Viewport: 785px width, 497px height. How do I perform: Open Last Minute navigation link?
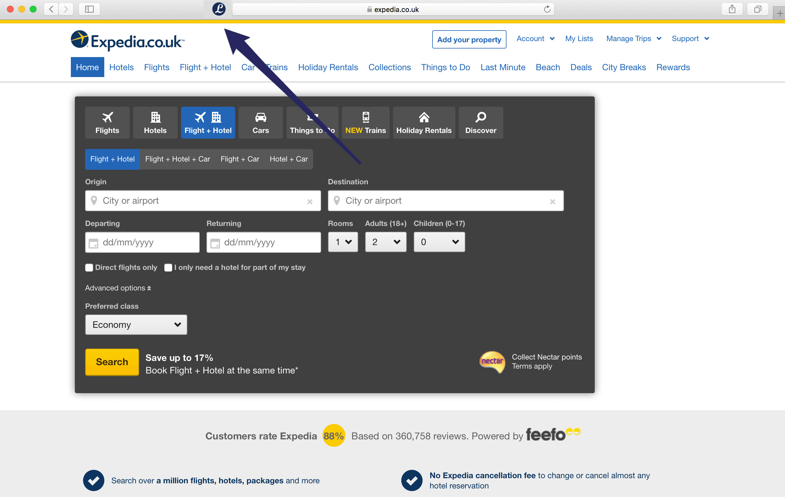pos(503,67)
